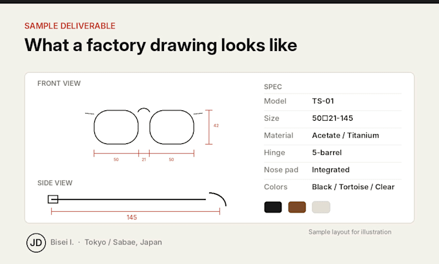This screenshot has width=439, height=264.
Task: Click the size value '50□21-145'
Action: click(332, 118)
